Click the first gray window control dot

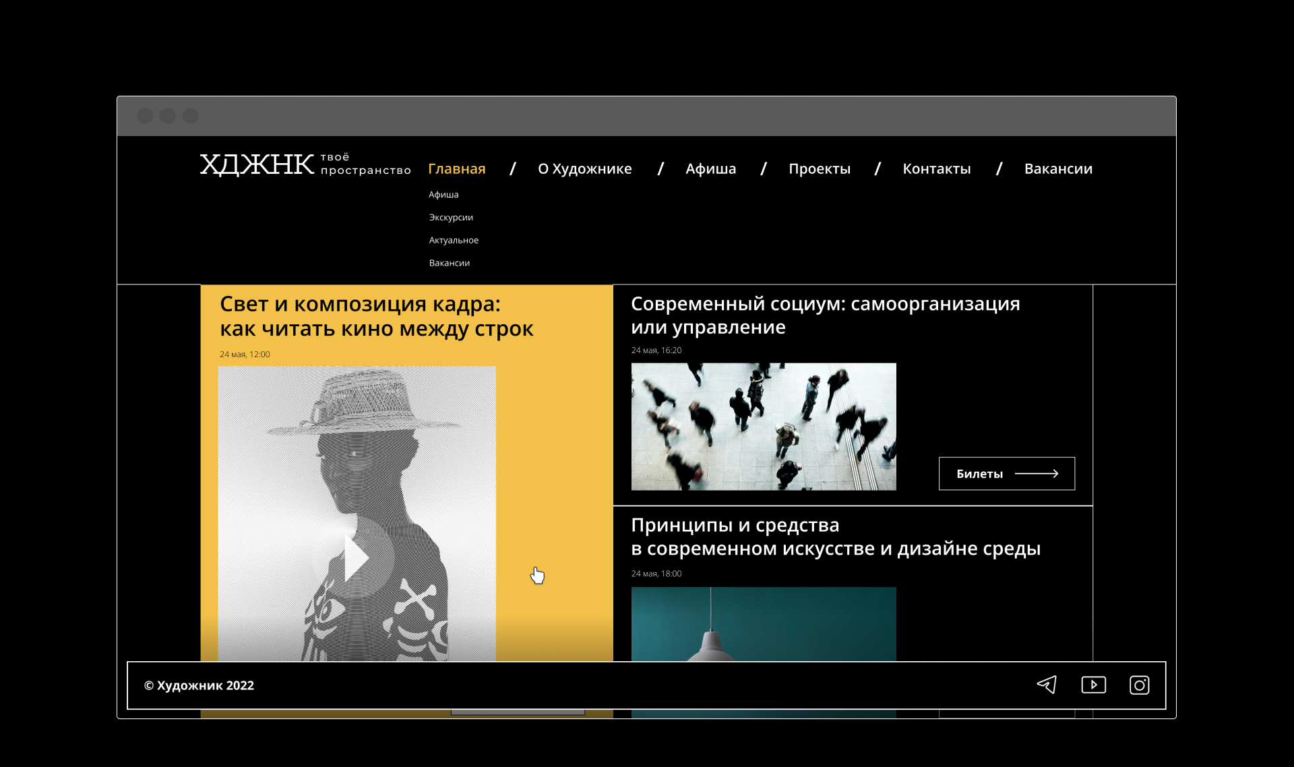click(145, 116)
